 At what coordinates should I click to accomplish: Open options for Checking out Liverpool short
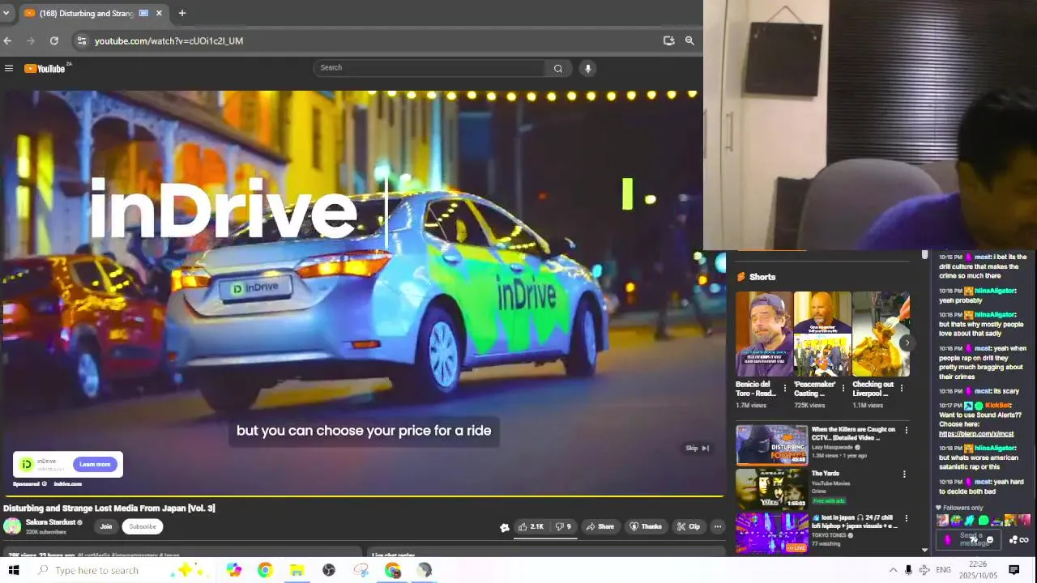(902, 389)
